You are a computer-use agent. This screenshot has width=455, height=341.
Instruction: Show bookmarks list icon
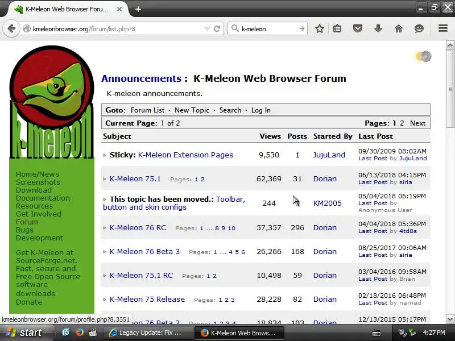337,28
